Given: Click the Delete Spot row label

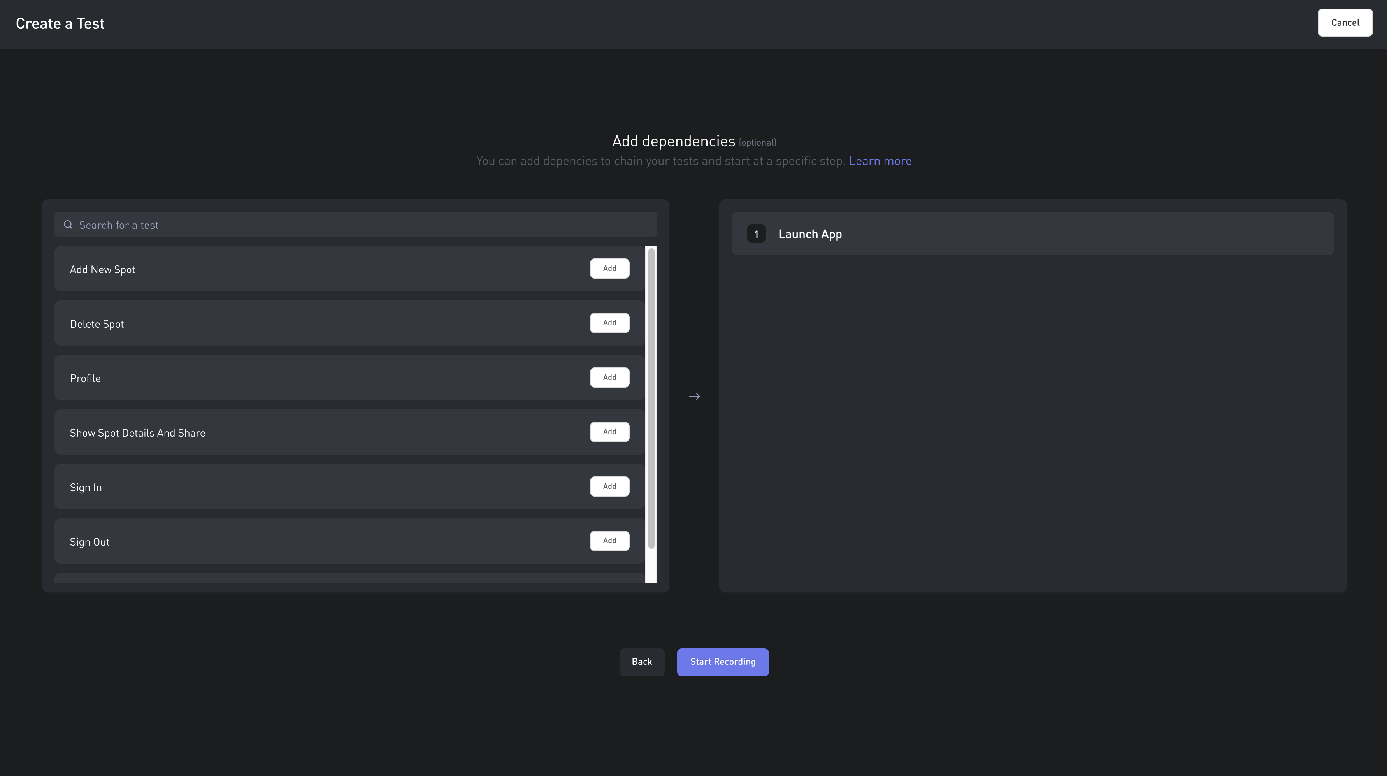Looking at the screenshot, I should (97, 324).
